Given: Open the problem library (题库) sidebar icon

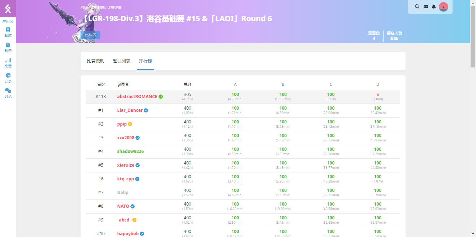Looking at the screenshot, I should pyautogui.click(x=8, y=32).
